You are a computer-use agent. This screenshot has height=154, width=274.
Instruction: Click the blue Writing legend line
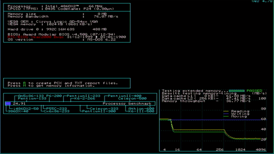coord(226,114)
